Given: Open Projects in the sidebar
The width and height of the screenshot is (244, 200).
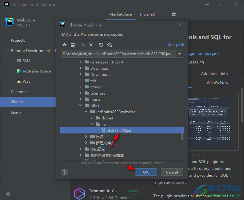Looking at the screenshot, I should [x=18, y=40].
